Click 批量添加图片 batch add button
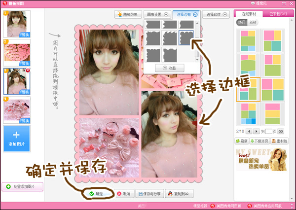Image resolution: width=296 pixels, height=210 pixels. pos(23,187)
